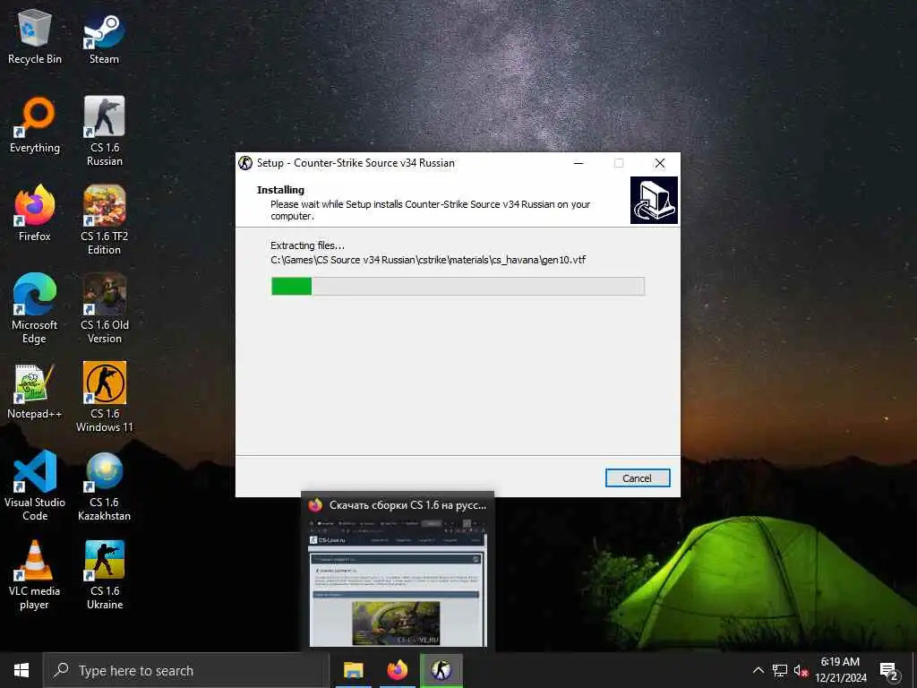Viewport: 917px width, 688px height.
Task: Click the 'Installing' heading in Setup
Action: [x=280, y=190]
